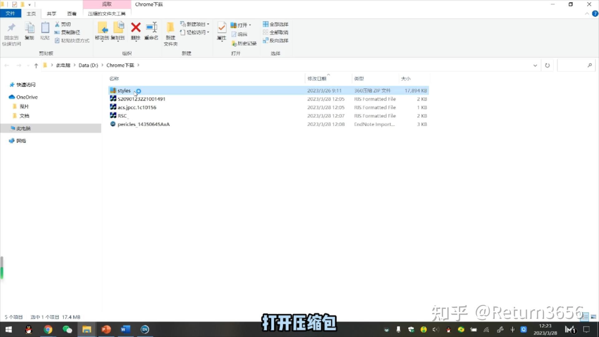Screen dimensions: 599x337
Task: Open the blue File menu tab
Action: point(10,13)
